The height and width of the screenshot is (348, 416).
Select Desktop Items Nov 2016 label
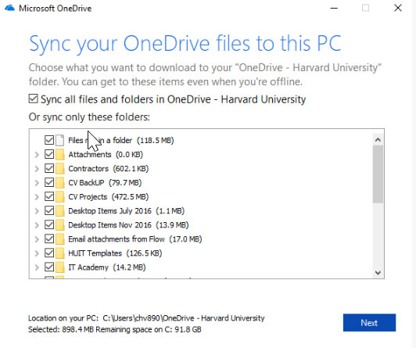tap(128, 225)
